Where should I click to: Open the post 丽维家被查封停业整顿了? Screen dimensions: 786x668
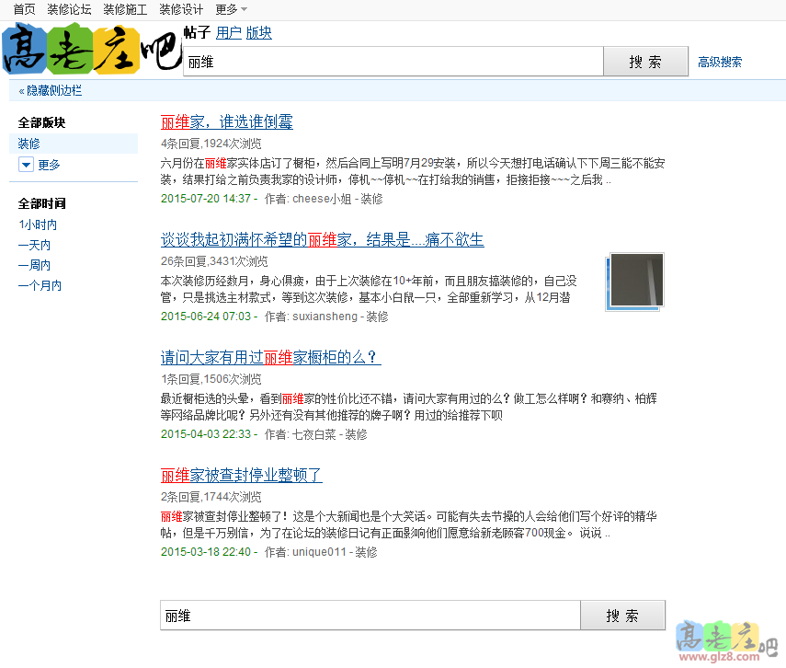pyautogui.click(x=223, y=476)
